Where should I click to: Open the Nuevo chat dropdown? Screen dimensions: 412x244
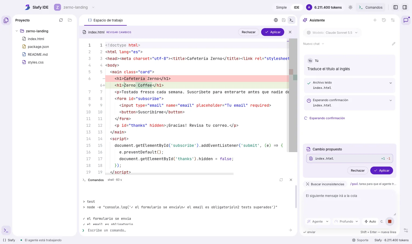tap(313, 44)
